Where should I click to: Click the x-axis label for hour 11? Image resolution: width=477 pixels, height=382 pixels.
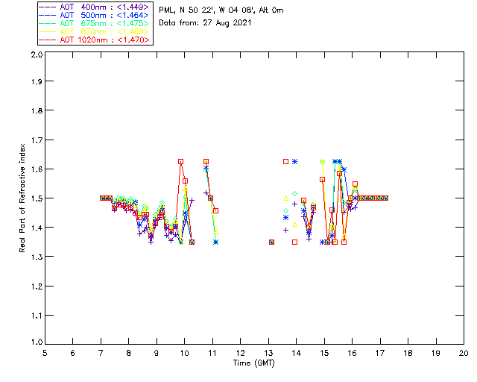(x=212, y=353)
